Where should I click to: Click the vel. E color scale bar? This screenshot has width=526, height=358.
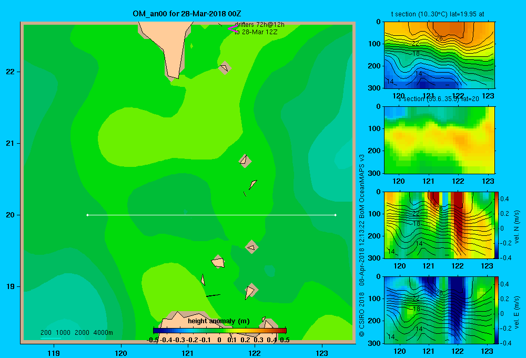coord(497,310)
